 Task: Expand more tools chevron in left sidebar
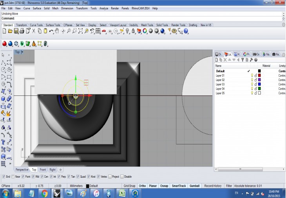pos(10,164)
